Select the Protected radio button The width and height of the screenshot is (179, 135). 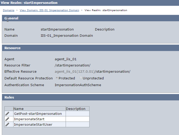pyautogui.click(x=57, y=78)
